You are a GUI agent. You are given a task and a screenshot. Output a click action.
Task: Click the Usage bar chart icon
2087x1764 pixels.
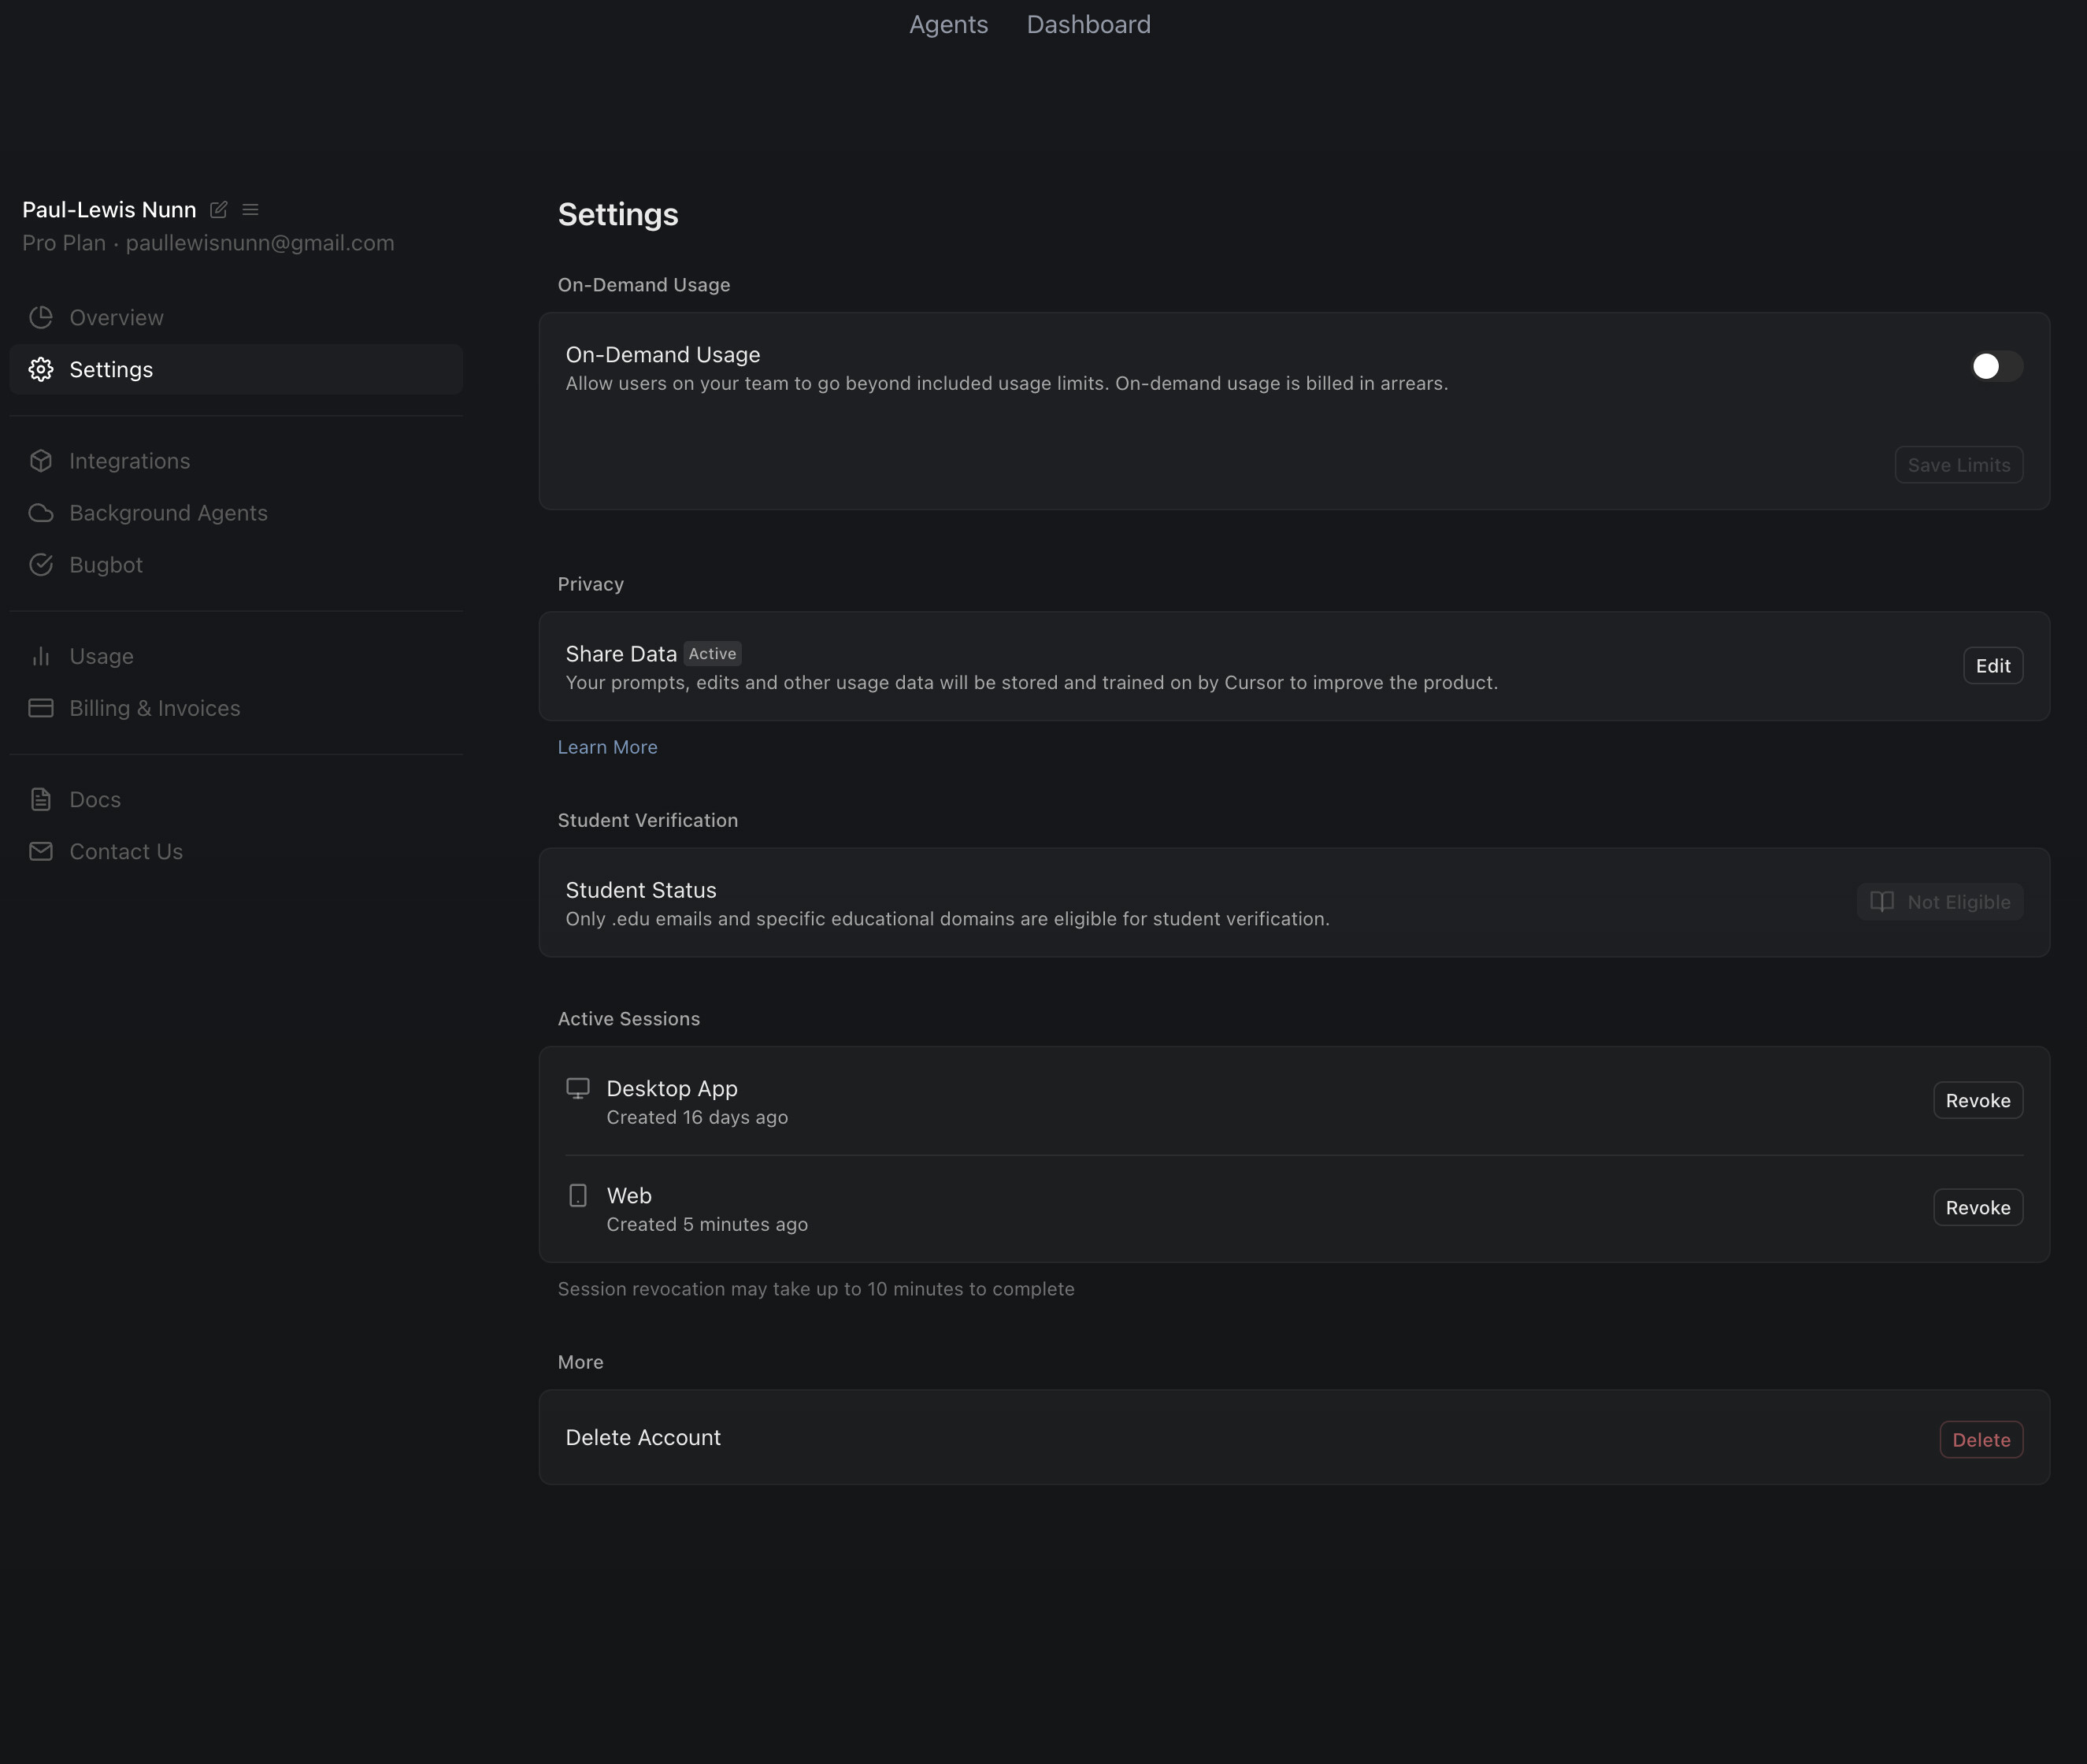point(41,657)
